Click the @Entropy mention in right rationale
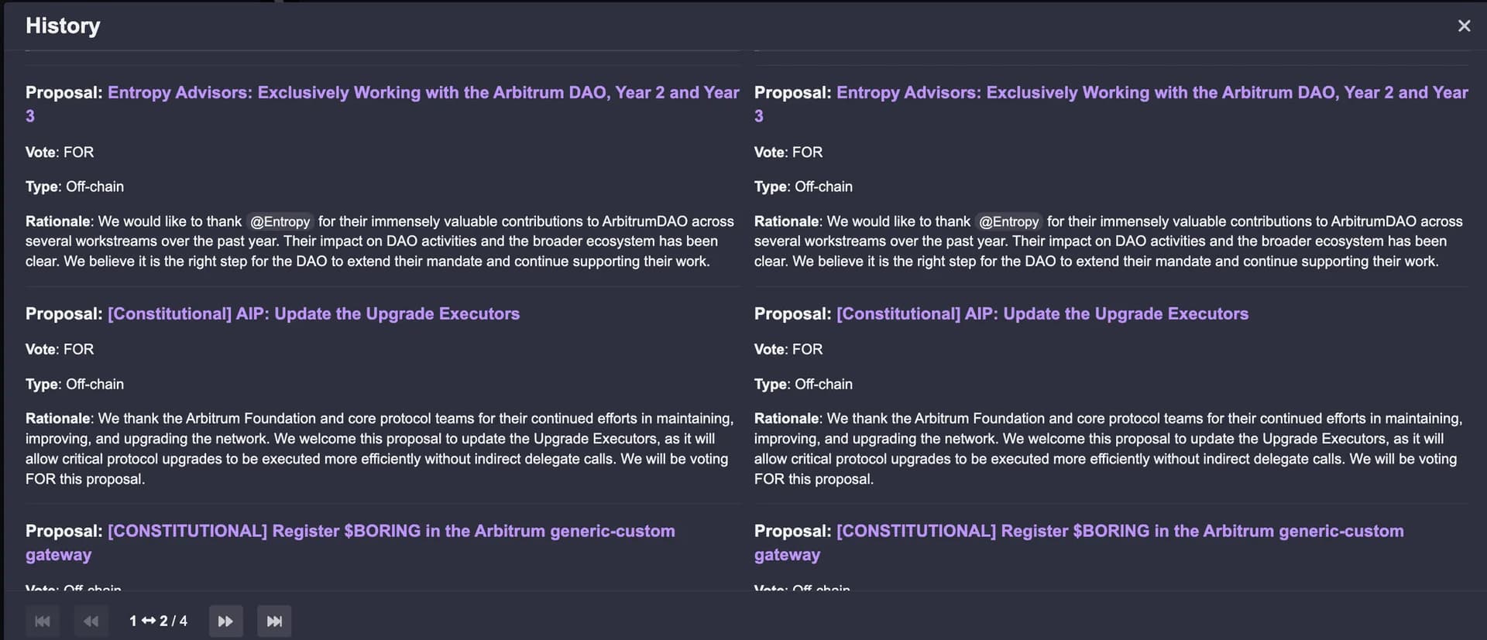The image size is (1487, 640). (1008, 222)
